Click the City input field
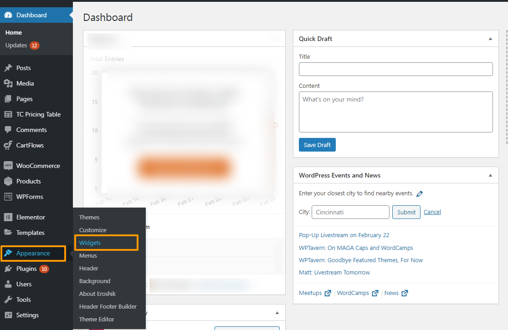Screen dimensions: 508x330 (350, 212)
